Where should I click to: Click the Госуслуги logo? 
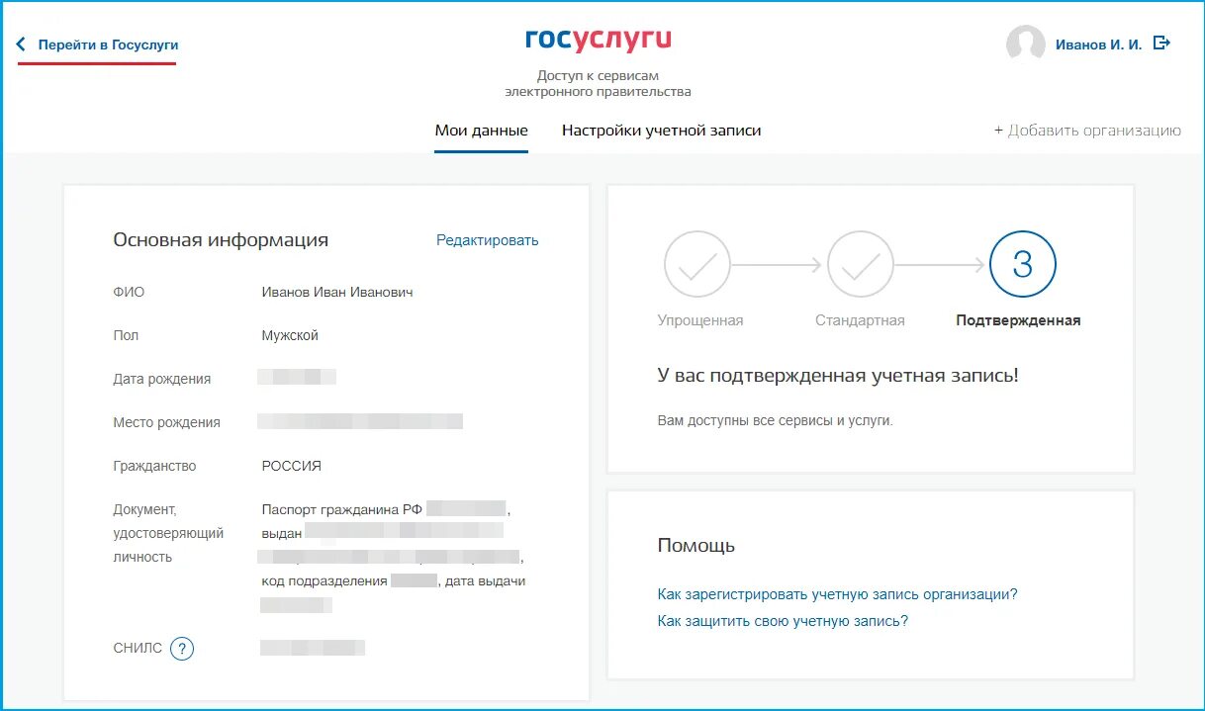pyautogui.click(x=599, y=40)
